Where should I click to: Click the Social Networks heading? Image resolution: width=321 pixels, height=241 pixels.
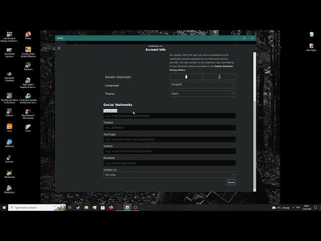[118, 105]
